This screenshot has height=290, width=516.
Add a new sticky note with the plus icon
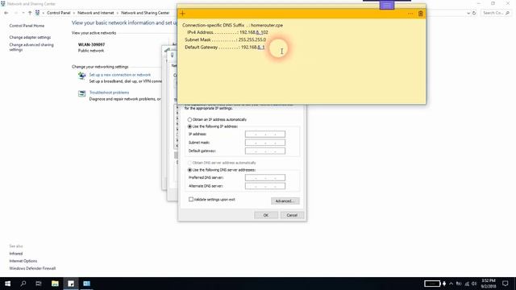click(183, 14)
